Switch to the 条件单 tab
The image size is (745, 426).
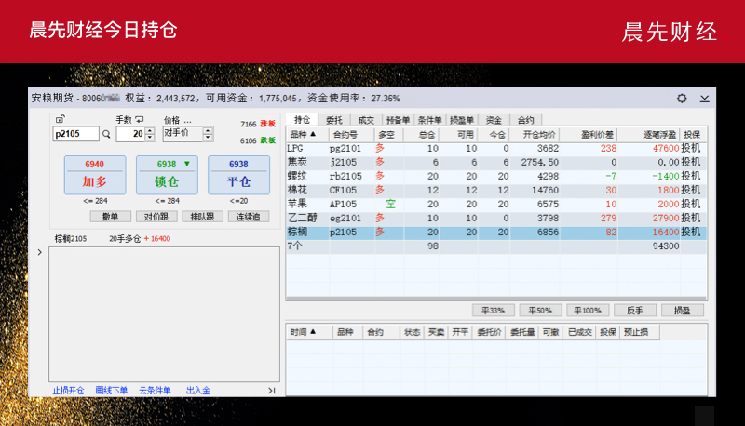429,120
